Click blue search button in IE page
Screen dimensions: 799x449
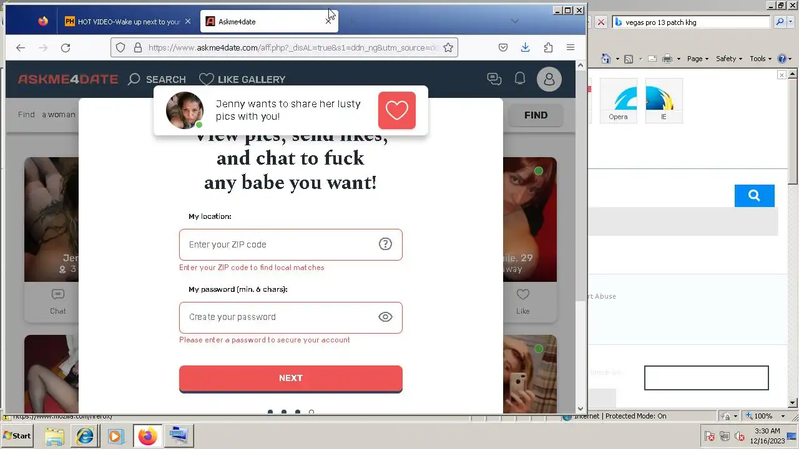[754, 196]
